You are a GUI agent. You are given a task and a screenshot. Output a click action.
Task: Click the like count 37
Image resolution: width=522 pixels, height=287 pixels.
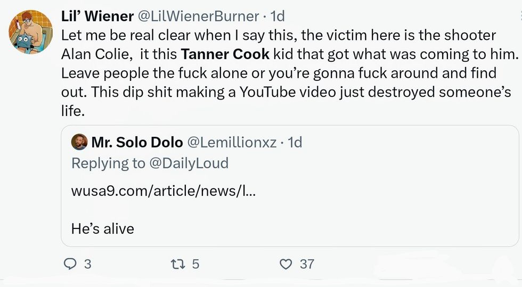[307, 264]
